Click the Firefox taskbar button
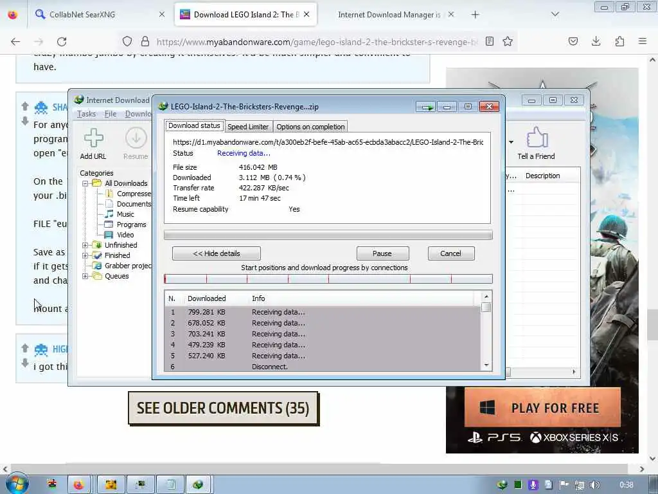 (78, 485)
